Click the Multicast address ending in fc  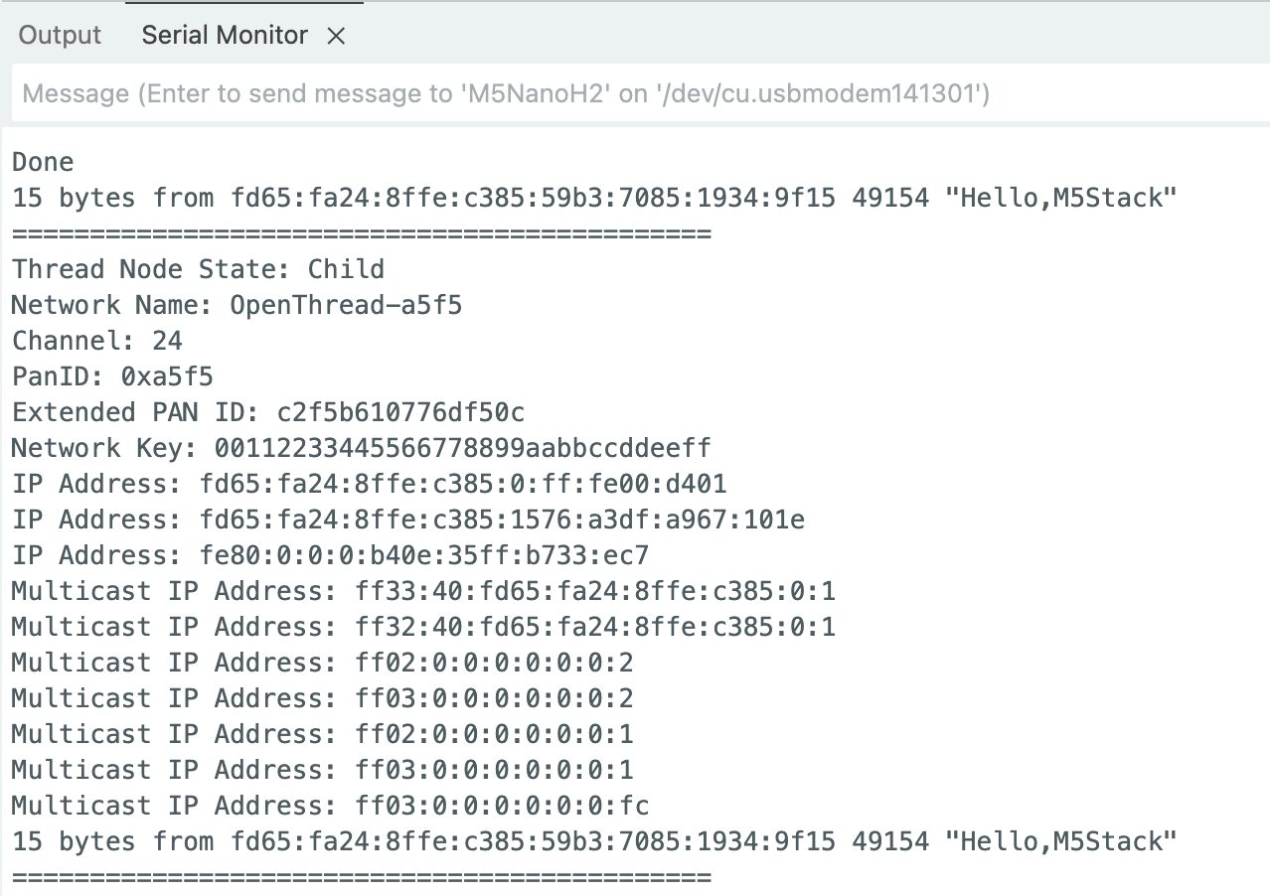point(330,806)
